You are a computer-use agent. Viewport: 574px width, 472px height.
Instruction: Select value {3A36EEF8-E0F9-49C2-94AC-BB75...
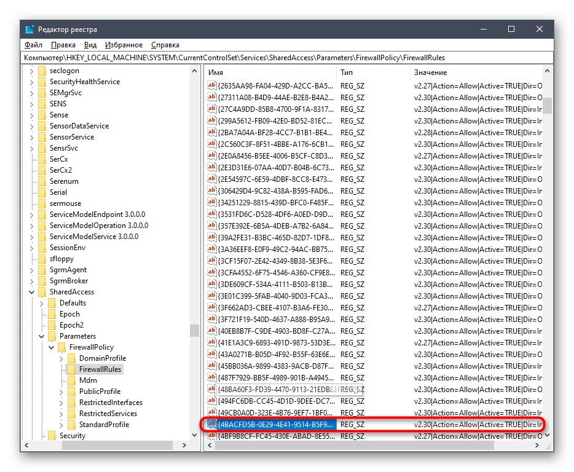275,249
